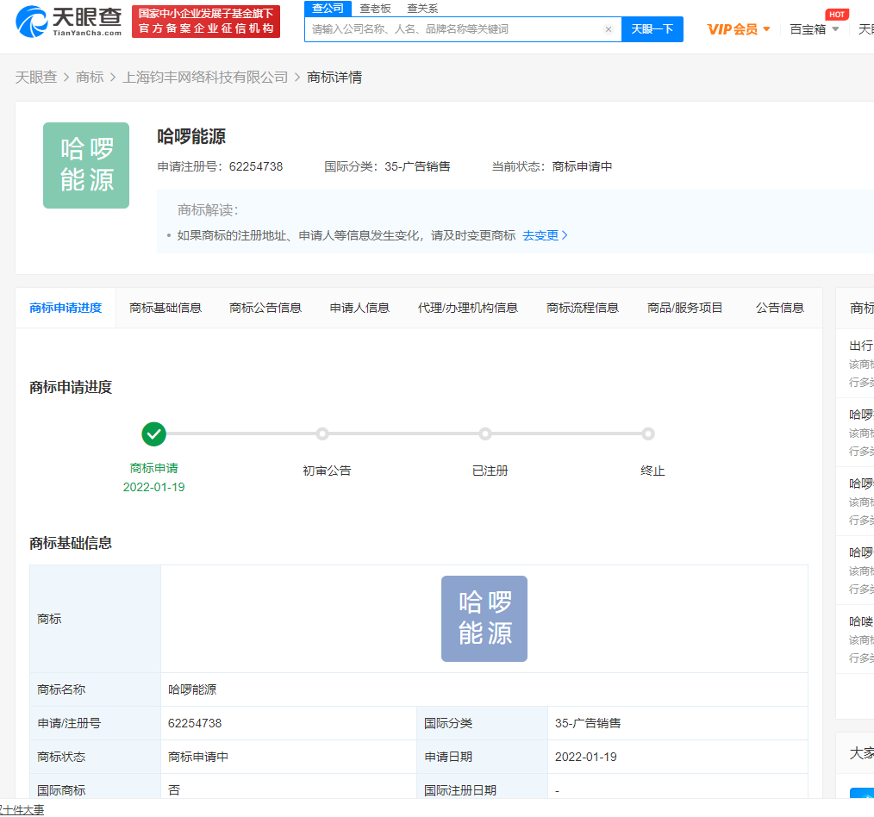This screenshot has height=817, width=874.
Task: Select the 终止 progress step circle
Action: [647, 434]
